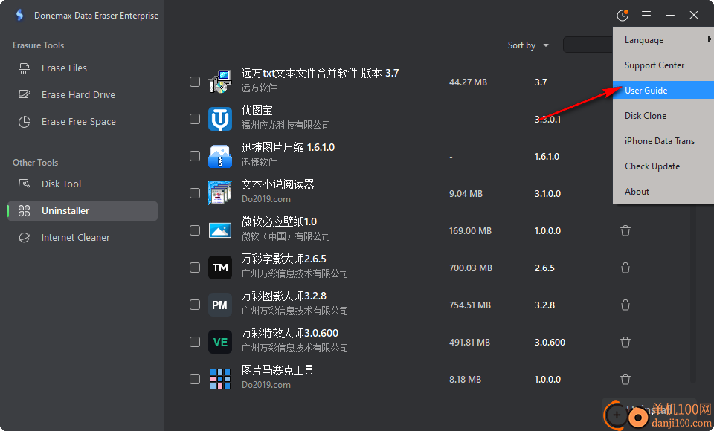Check the box for 远方txt文本文件合并软件
Screen dimensions: 714x431
[195, 82]
